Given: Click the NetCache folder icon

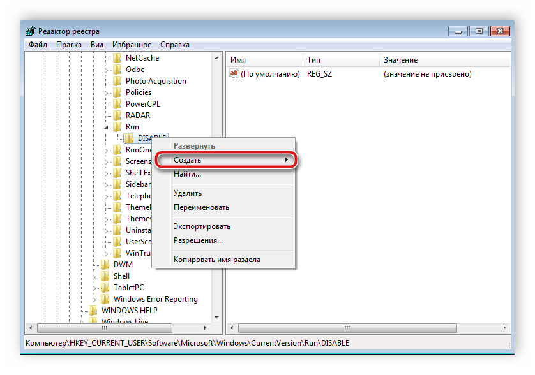Looking at the screenshot, I should [x=117, y=58].
